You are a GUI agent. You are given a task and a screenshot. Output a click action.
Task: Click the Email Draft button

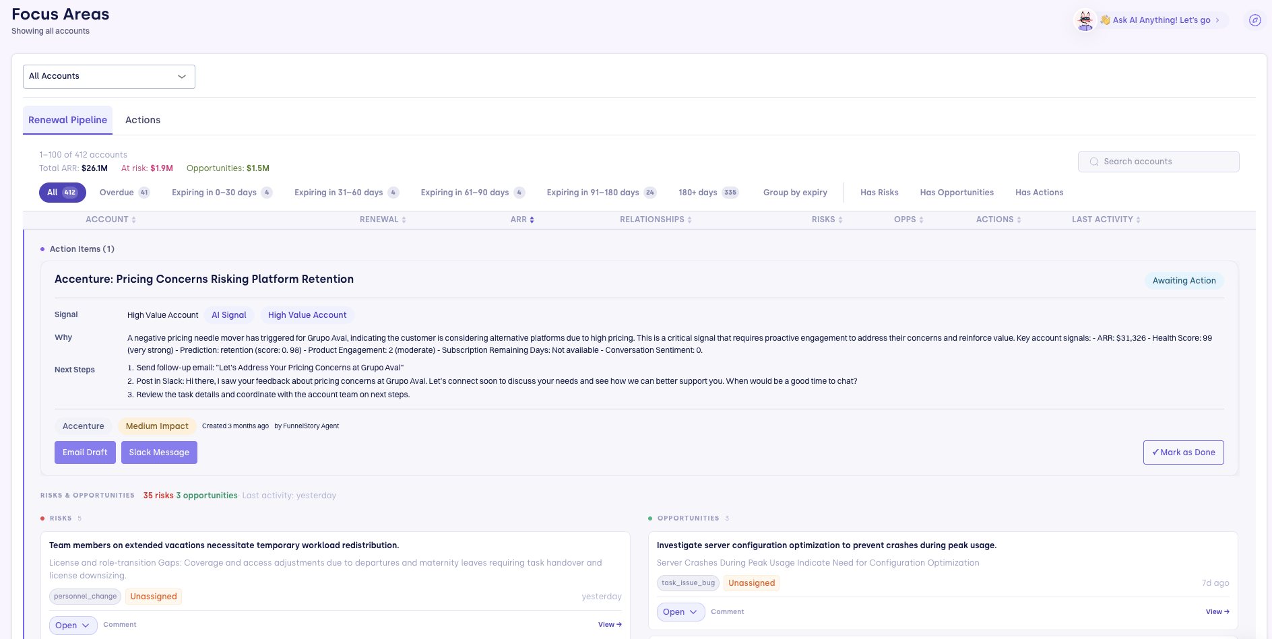85,452
